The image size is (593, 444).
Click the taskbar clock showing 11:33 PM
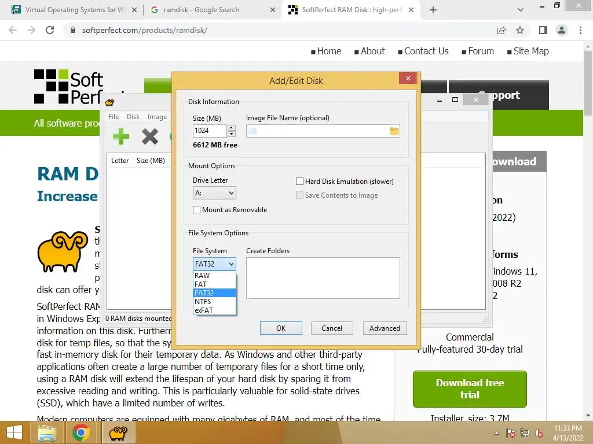(x=568, y=433)
